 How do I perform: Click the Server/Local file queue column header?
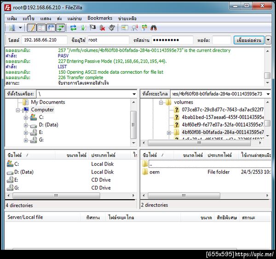pyautogui.click(x=43, y=217)
